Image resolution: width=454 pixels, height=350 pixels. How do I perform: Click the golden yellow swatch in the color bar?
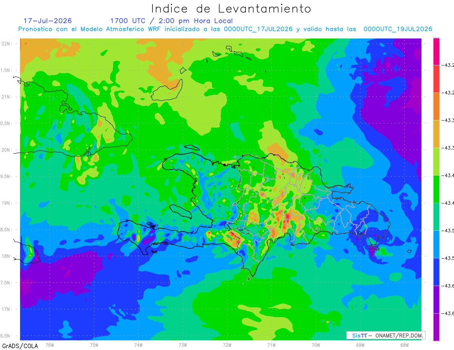[436, 134]
